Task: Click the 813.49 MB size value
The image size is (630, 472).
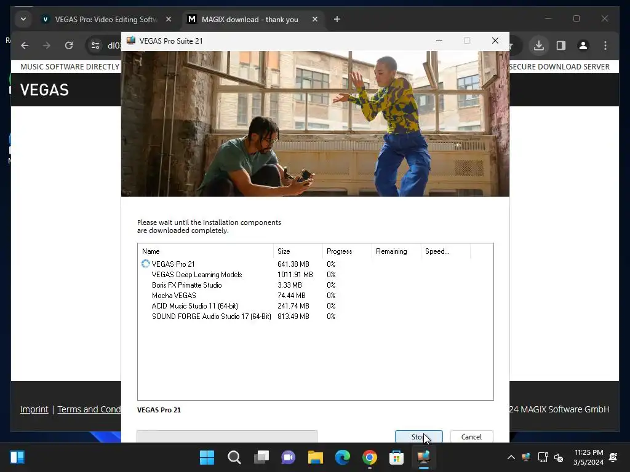Action: (x=293, y=317)
